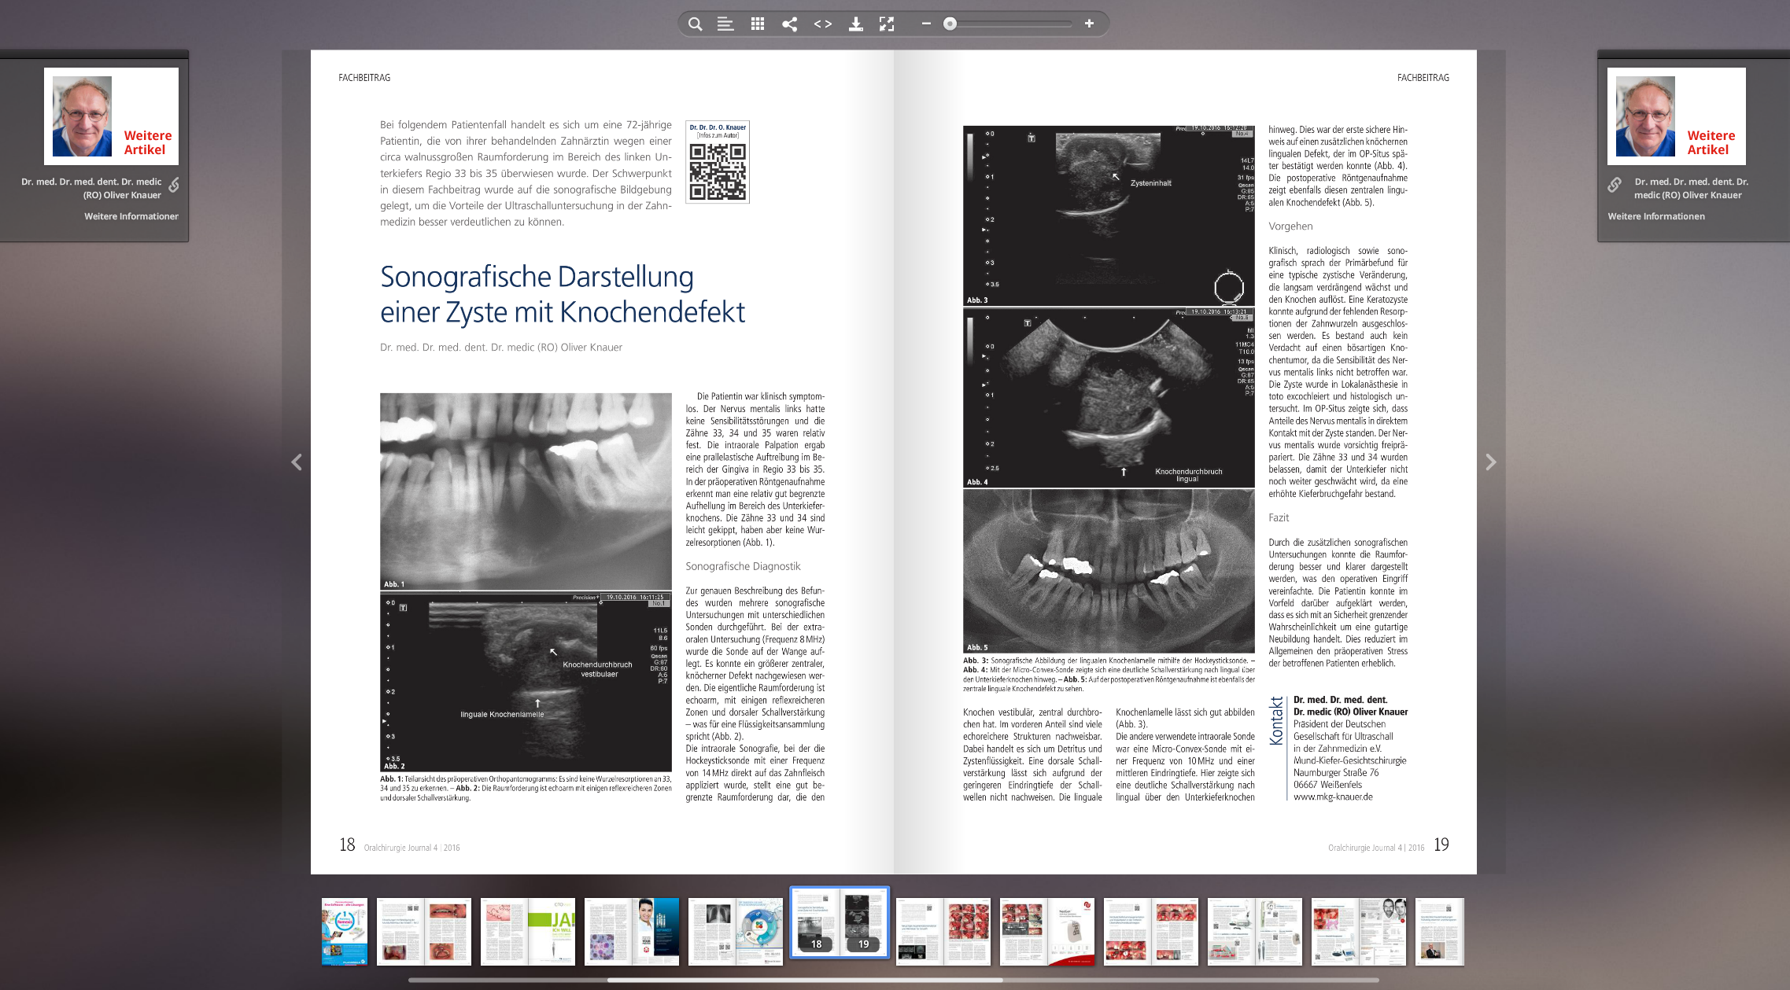
Task: Click the author QR code box
Action: point(718,162)
